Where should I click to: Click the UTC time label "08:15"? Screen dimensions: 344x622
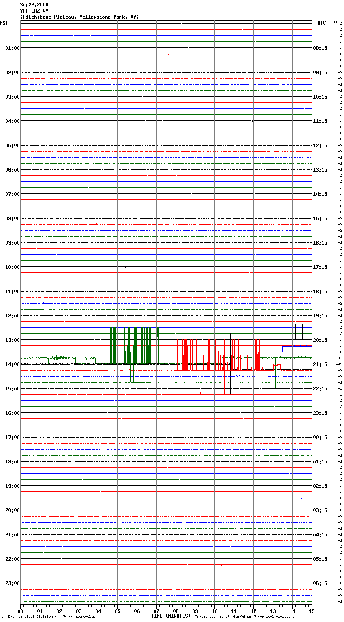pyautogui.click(x=320, y=48)
